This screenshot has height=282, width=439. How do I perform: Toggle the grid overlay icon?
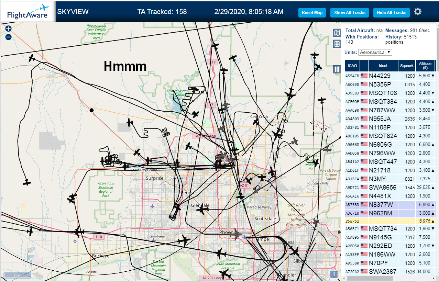(337, 44)
